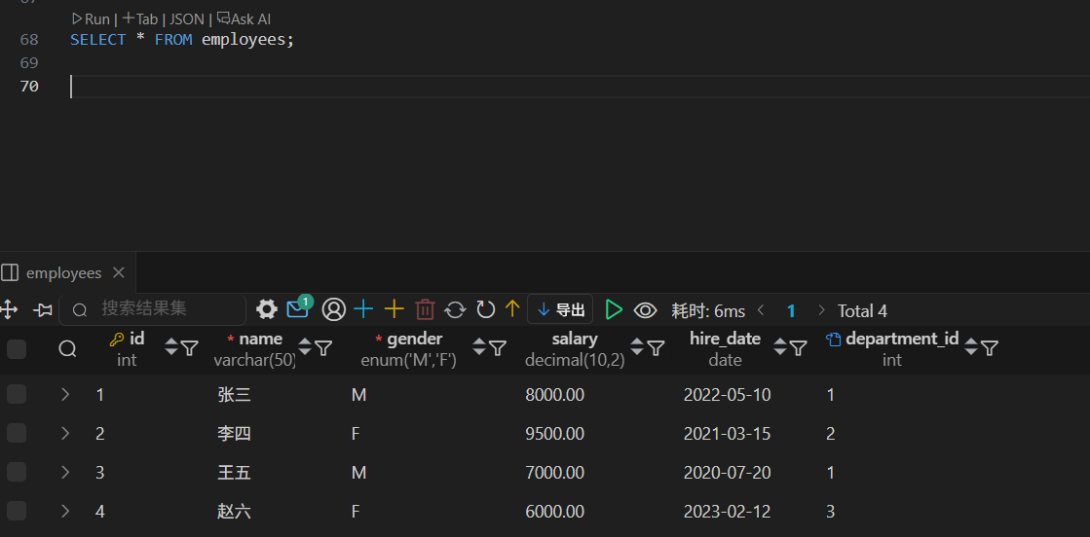Sort by gender column arrows
Image resolution: width=1090 pixels, height=537 pixels.
coord(479,347)
